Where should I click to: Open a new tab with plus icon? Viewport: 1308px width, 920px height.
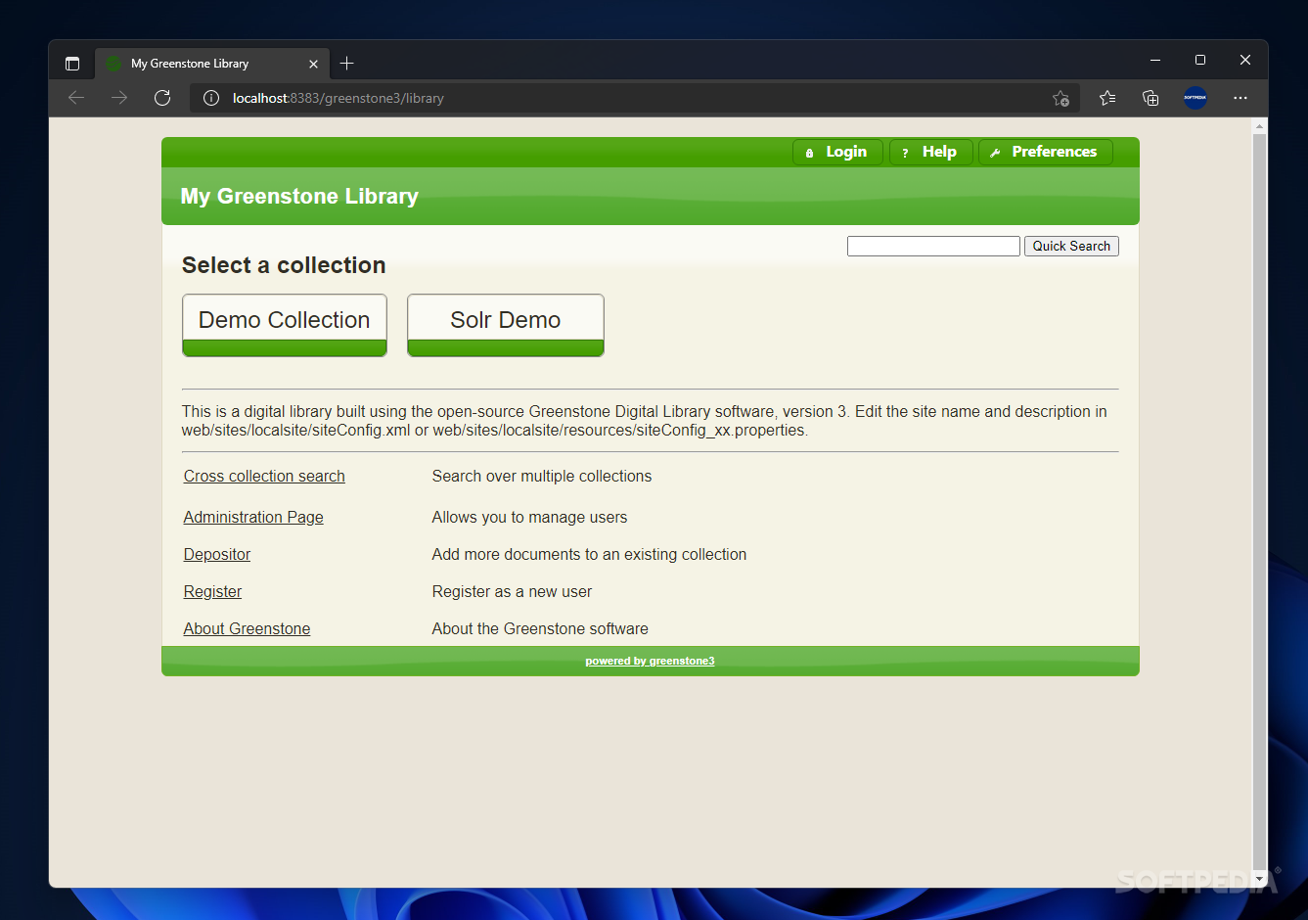[346, 64]
